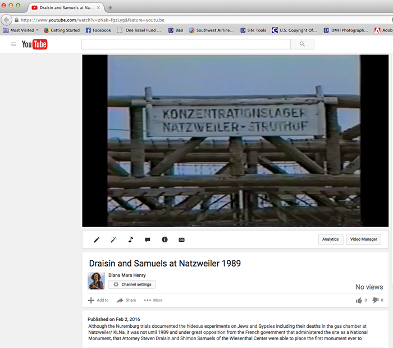
Task: Click the info Cards icon
Action: 164,239
